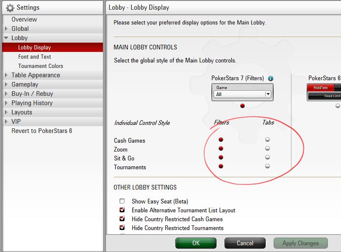341x252 pixels.
Task: Click the Gameplay label in sidebar
Action: (x=25, y=84)
